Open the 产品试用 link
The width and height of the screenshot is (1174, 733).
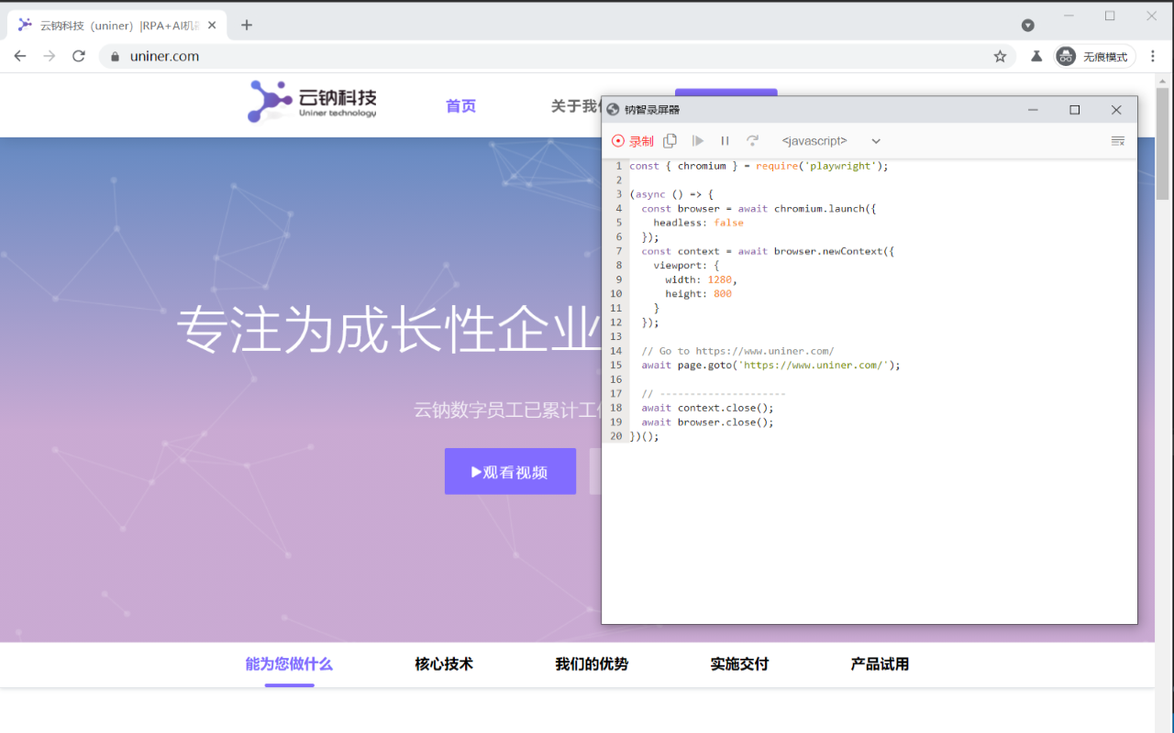(879, 663)
